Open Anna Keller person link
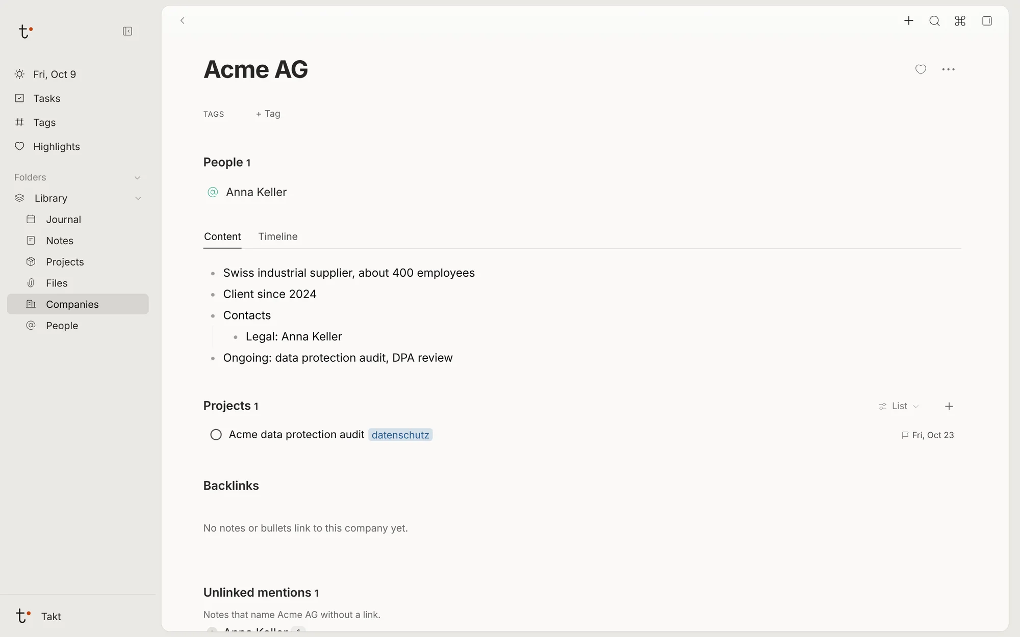The width and height of the screenshot is (1020, 637). point(256,192)
